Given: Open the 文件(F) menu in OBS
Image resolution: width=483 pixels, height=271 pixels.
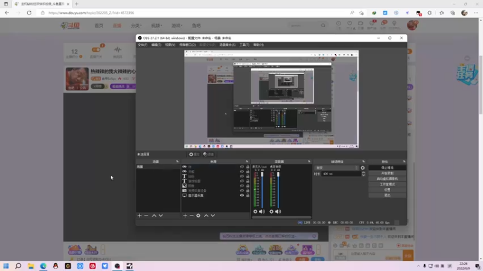Looking at the screenshot, I should [x=142, y=45].
